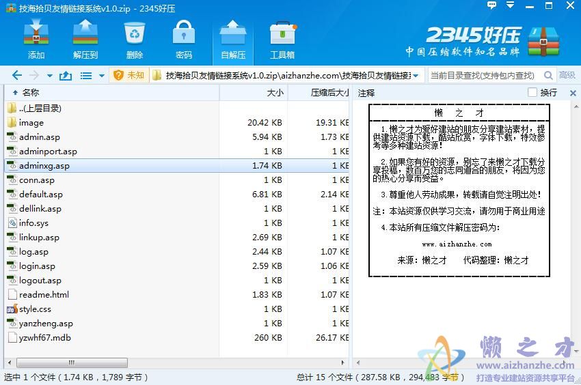The height and width of the screenshot is (385, 581).
Task: Select the dellink.asp file
Action: pyautogui.click(x=177, y=208)
